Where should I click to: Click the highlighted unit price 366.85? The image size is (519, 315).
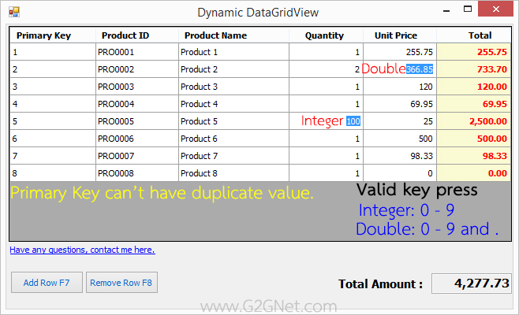[x=420, y=69]
